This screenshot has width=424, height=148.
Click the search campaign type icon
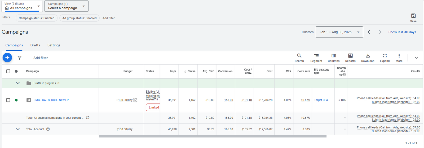[x=29, y=100]
